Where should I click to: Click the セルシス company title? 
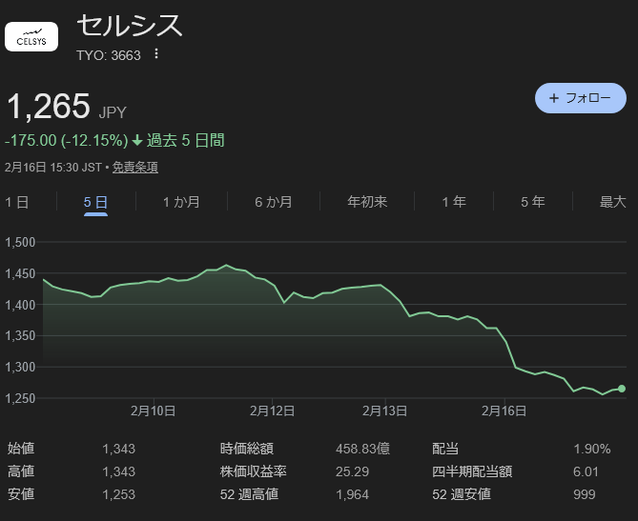[x=130, y=25]
